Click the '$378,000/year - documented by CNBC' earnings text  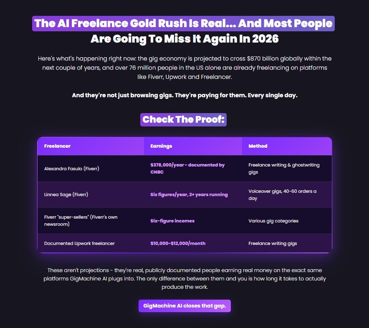pos(187,169)
